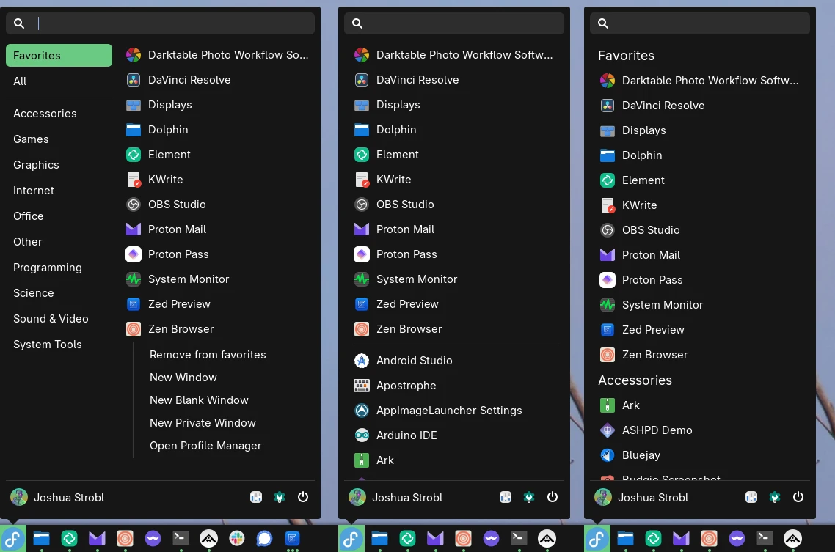Viewport: 835px width, 552px height.
Task: Click the Slack icon in the taskbar
Action: (x=236, y=539)
